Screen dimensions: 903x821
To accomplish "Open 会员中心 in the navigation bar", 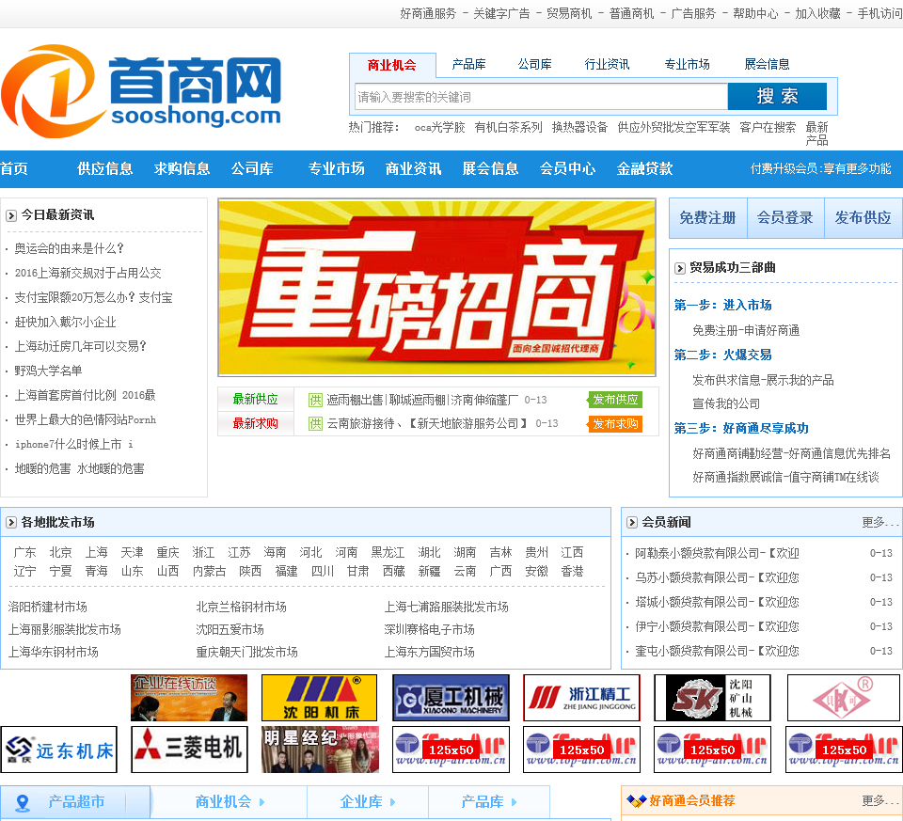I will (567, 168).
